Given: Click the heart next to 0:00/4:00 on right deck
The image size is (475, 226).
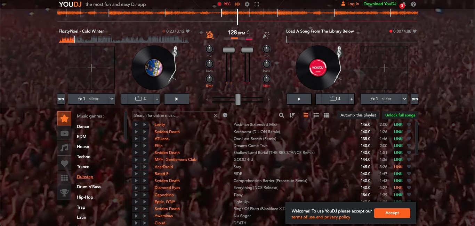Looking at the screenshot, I should tap(414, 31).
